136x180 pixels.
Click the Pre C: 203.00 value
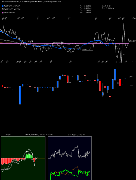pyautogui.click(x=85, y=13)
